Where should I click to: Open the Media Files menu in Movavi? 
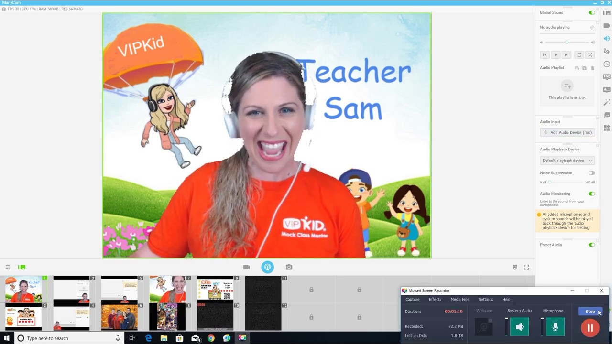tap(459, 299)
